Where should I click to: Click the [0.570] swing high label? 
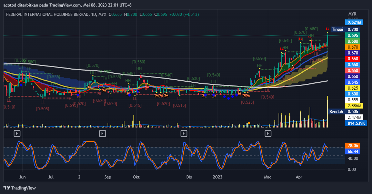tap(93, 65)
